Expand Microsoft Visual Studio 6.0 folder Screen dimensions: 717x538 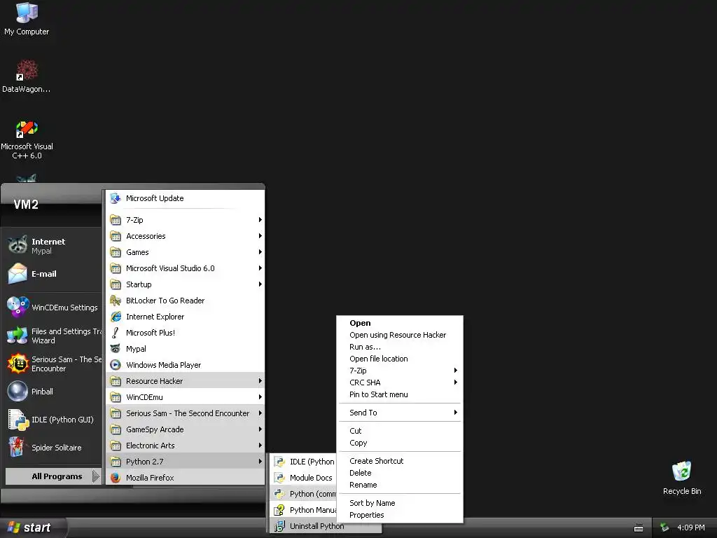point(185,268)
